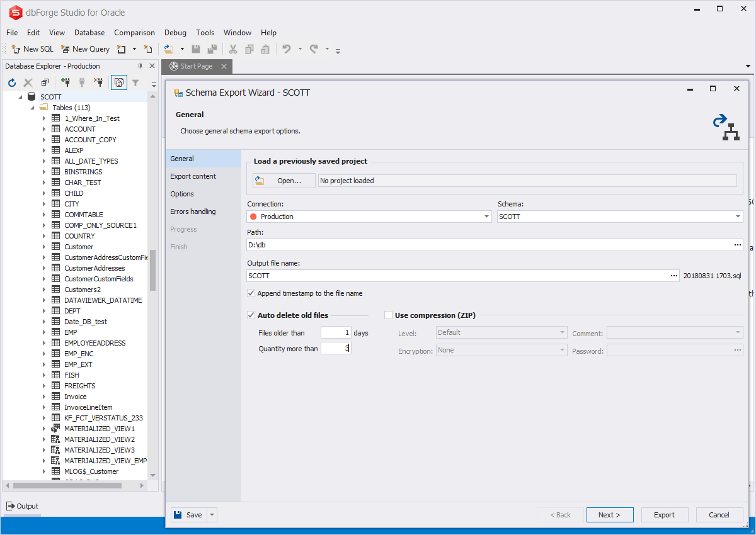
Task: Open the Tools menu
Action: pos(205,33)
